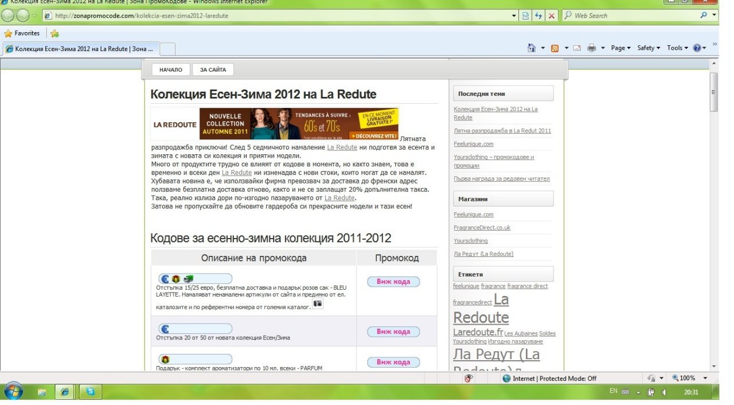Click the Stop loading red X
The width and height of the screenshot is (734, 405).
[x=552, y=15]
